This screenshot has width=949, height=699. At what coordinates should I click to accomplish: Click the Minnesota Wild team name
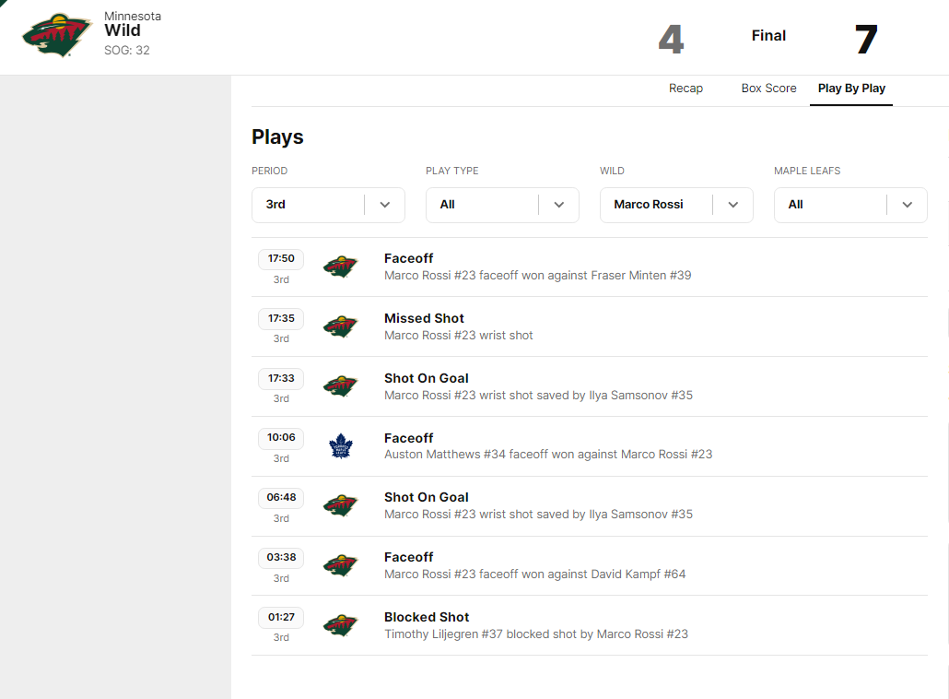[x=123, y=30]
